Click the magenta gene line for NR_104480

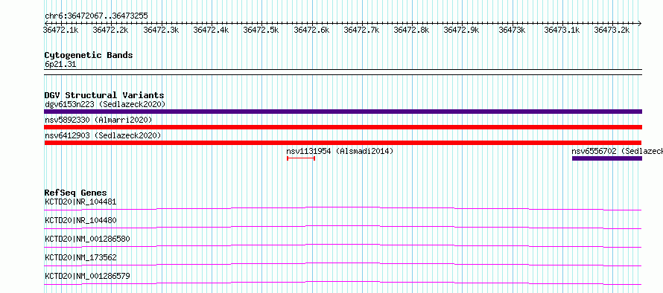(x=343, y=225)
